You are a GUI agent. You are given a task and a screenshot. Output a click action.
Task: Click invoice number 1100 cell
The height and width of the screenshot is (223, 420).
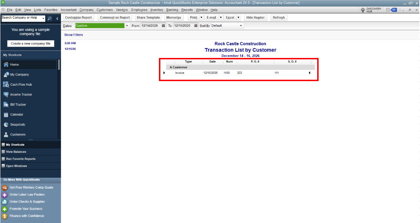[x=227, y=73]
